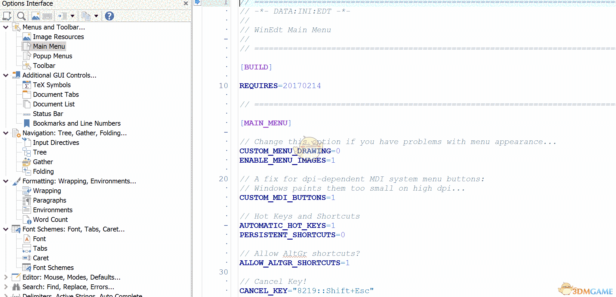Open dropdown arrow beside the copy documents icon
Screen dimensions: 616x297
[96, 16]
